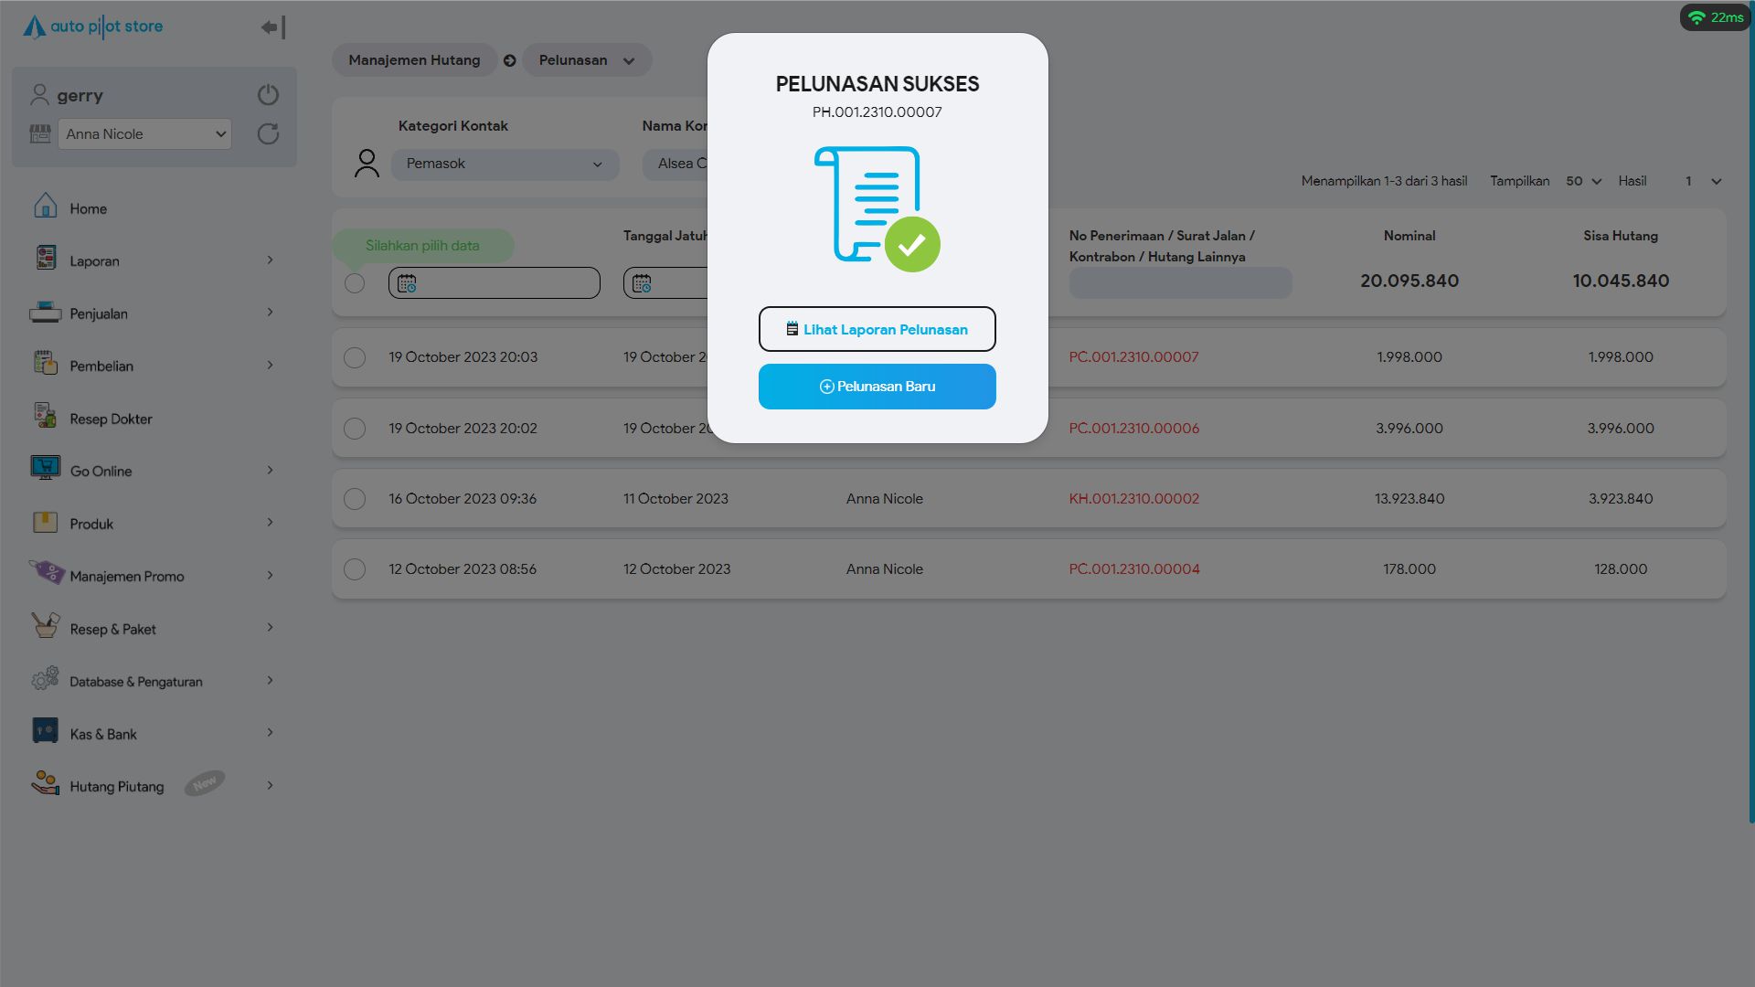1755x987 pixels.
Task: Click the Hutang Piutang coins icon
Action: click(45, 783)
